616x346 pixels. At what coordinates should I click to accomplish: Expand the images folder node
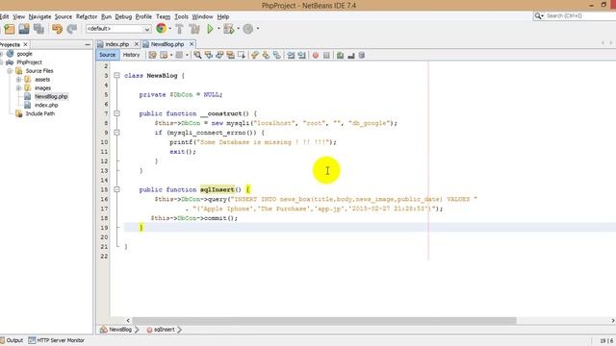coord(18,87)
